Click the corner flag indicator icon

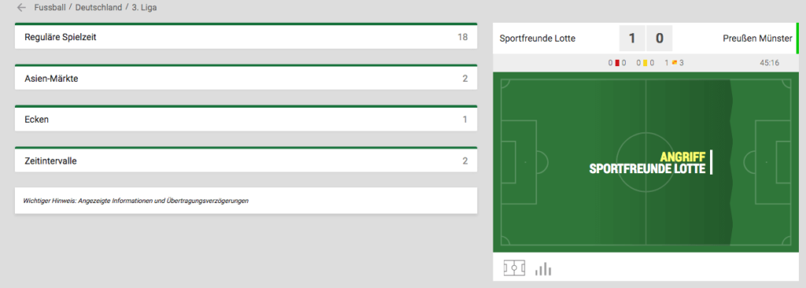674,63
